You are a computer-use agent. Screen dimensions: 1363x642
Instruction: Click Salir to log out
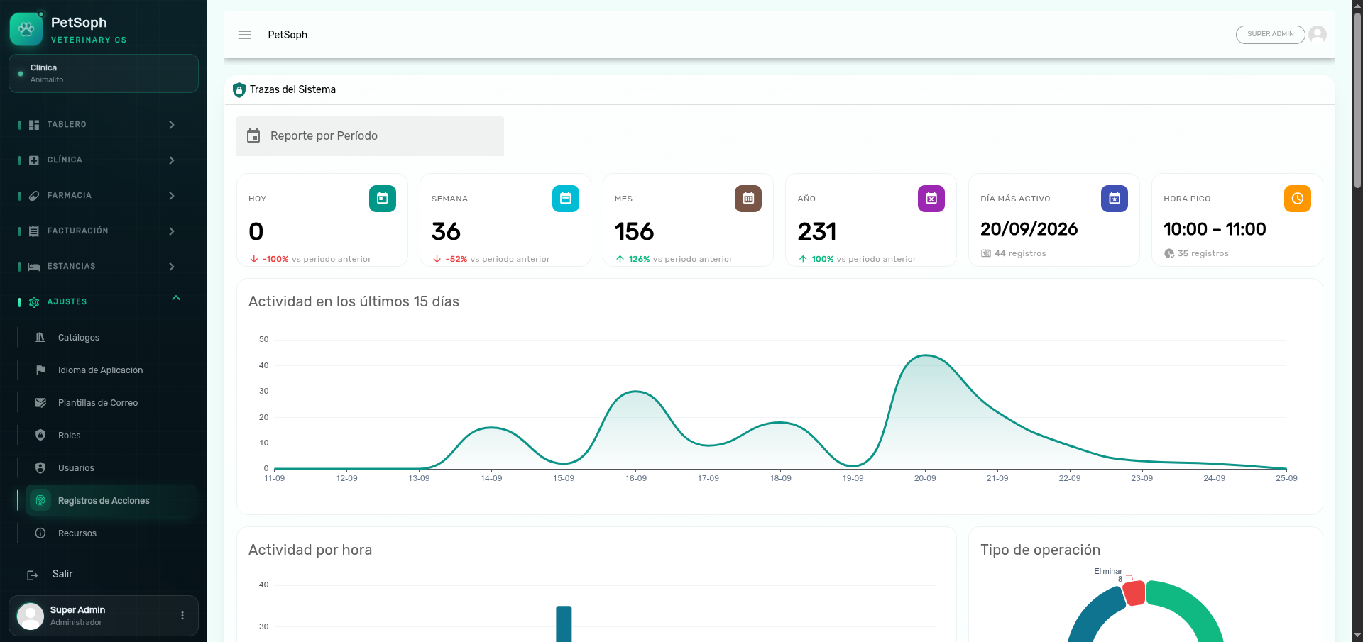(62, 574)
